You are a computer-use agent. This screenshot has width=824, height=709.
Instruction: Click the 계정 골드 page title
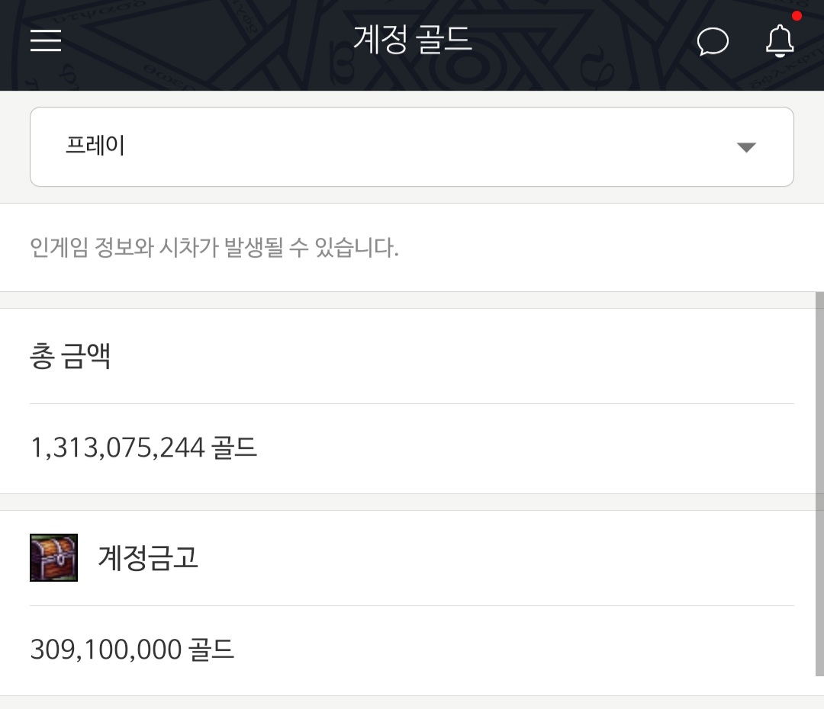pyautogui.click(x=413, y=40)
